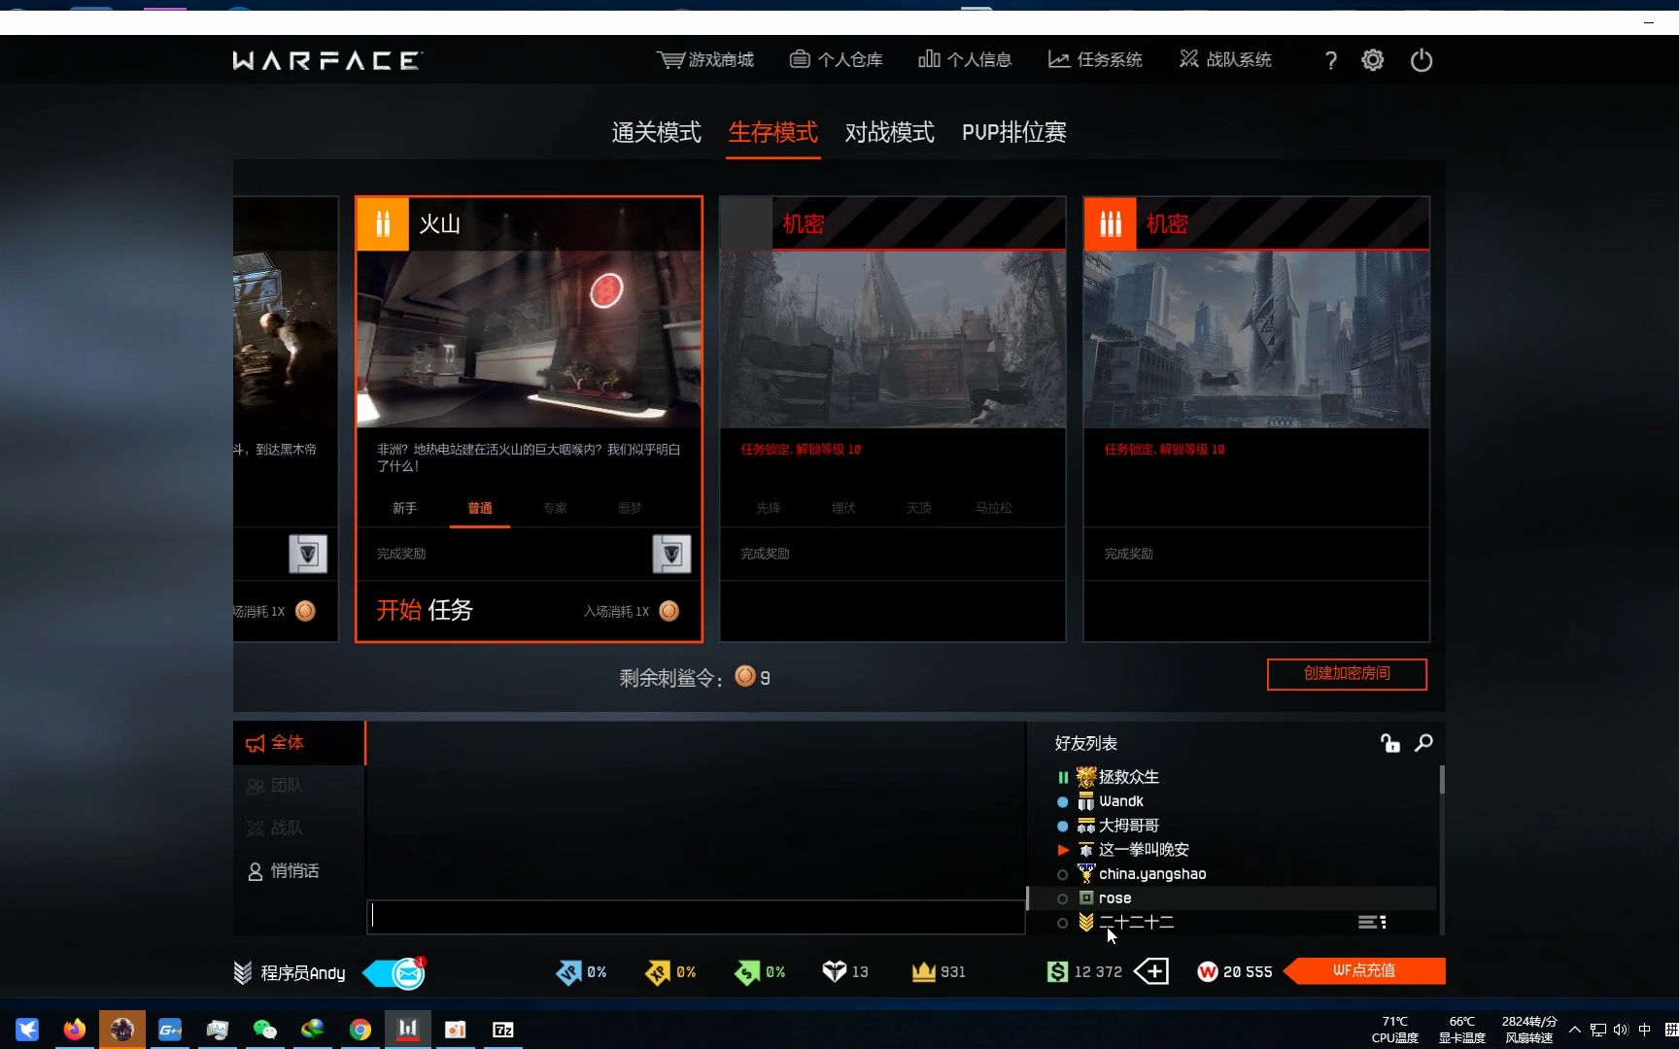Click the add currency plus icon

(1151, 971)
